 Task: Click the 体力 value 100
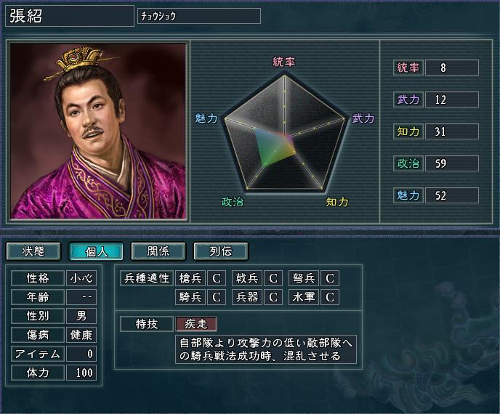tap(81, 373)
